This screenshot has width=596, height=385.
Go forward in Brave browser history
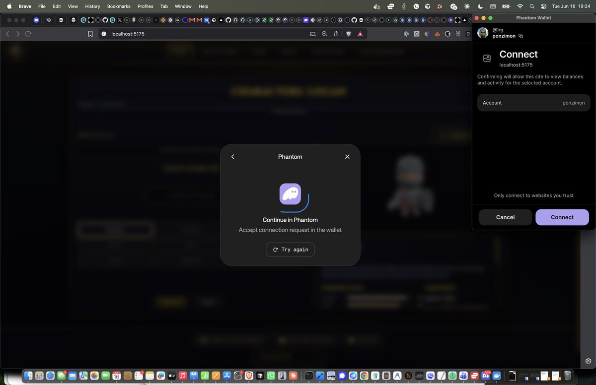pos(18,34)
